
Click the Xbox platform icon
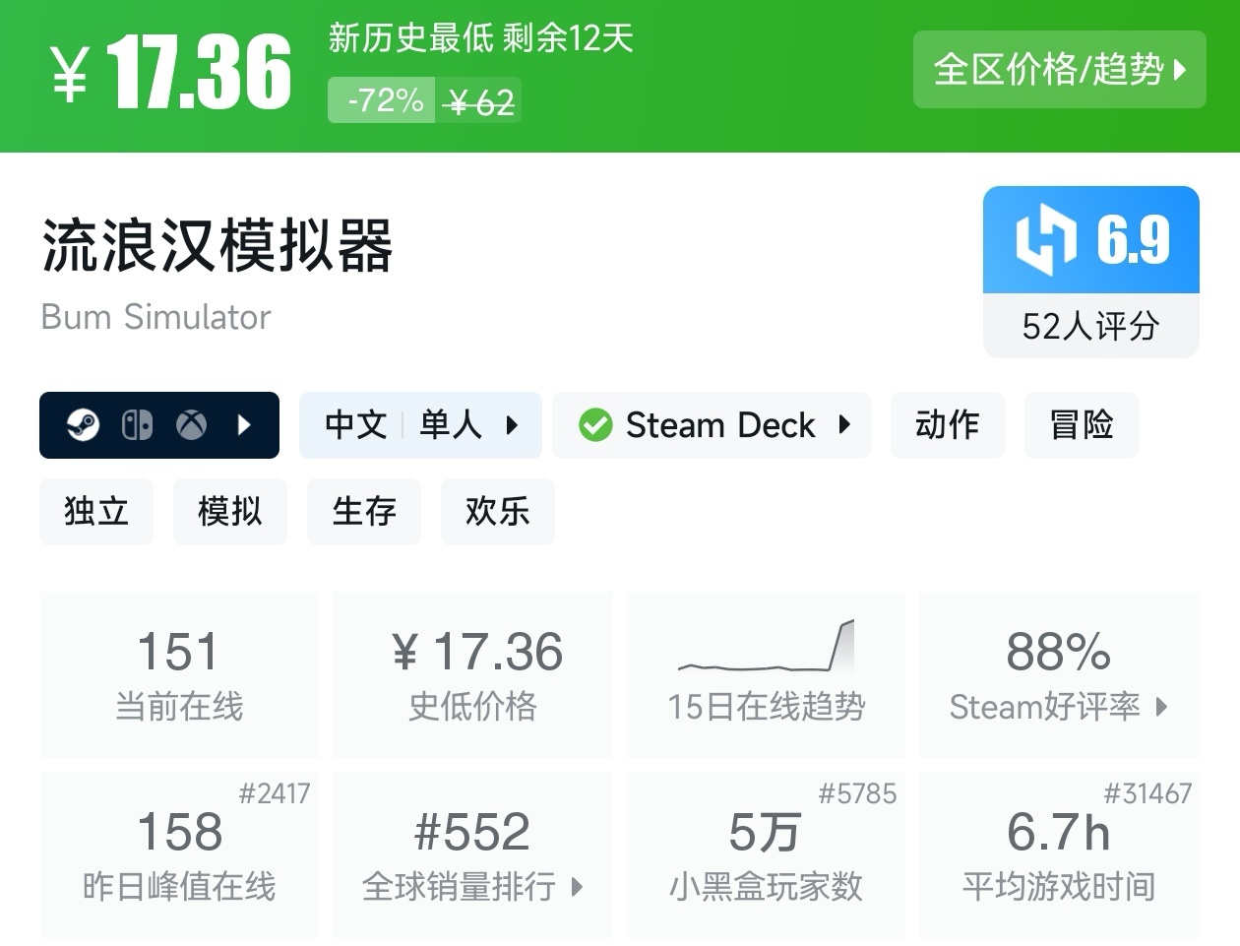(x=191, y=425)
